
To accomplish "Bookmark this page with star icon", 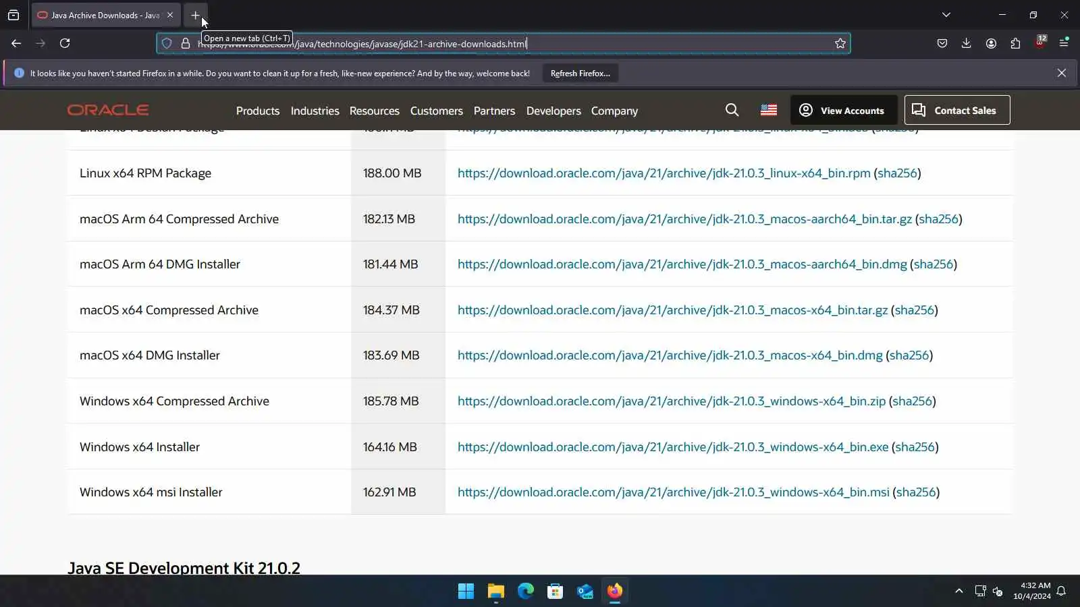I will [840, 44].
